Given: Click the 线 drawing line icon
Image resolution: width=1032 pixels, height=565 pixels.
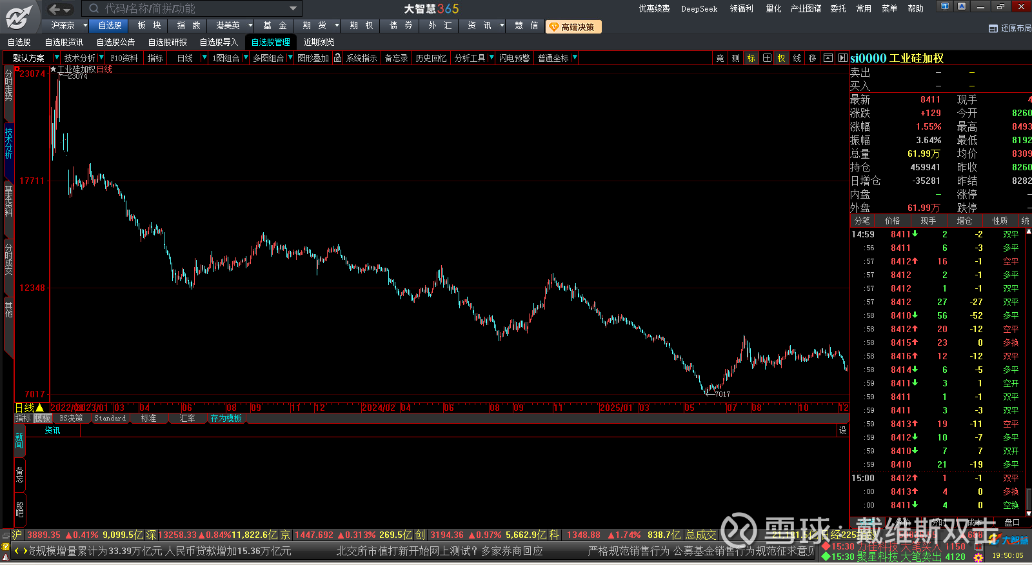Looking at the screenshot, I should tap(797, 58).
